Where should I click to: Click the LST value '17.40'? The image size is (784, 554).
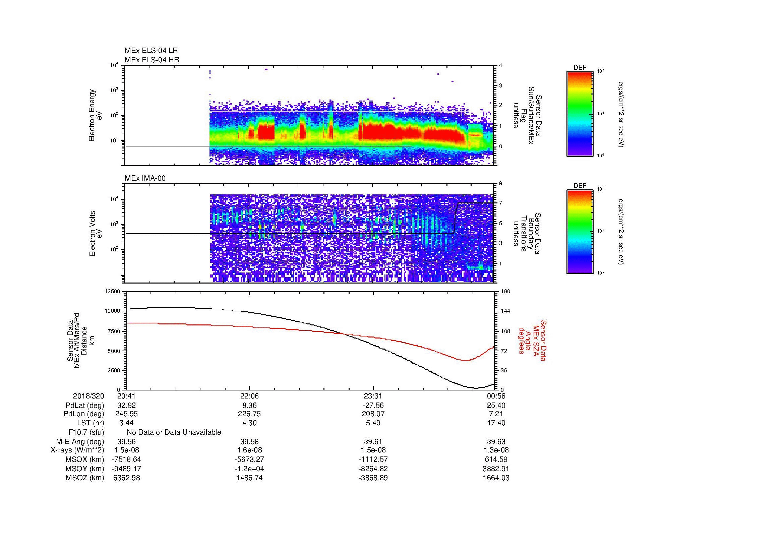coord(496,423)
